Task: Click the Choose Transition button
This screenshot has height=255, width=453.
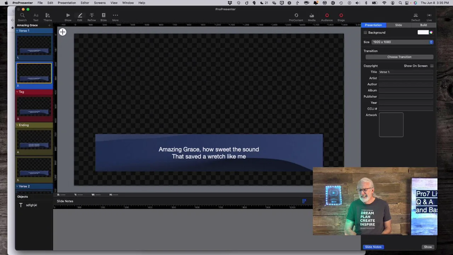Action: tap(399, 57)
